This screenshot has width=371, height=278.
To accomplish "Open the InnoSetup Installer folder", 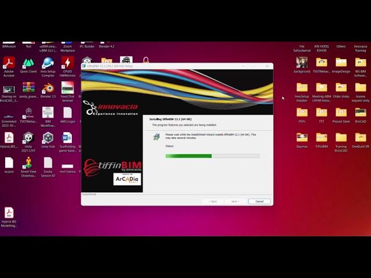I will [x=302, y=92].
